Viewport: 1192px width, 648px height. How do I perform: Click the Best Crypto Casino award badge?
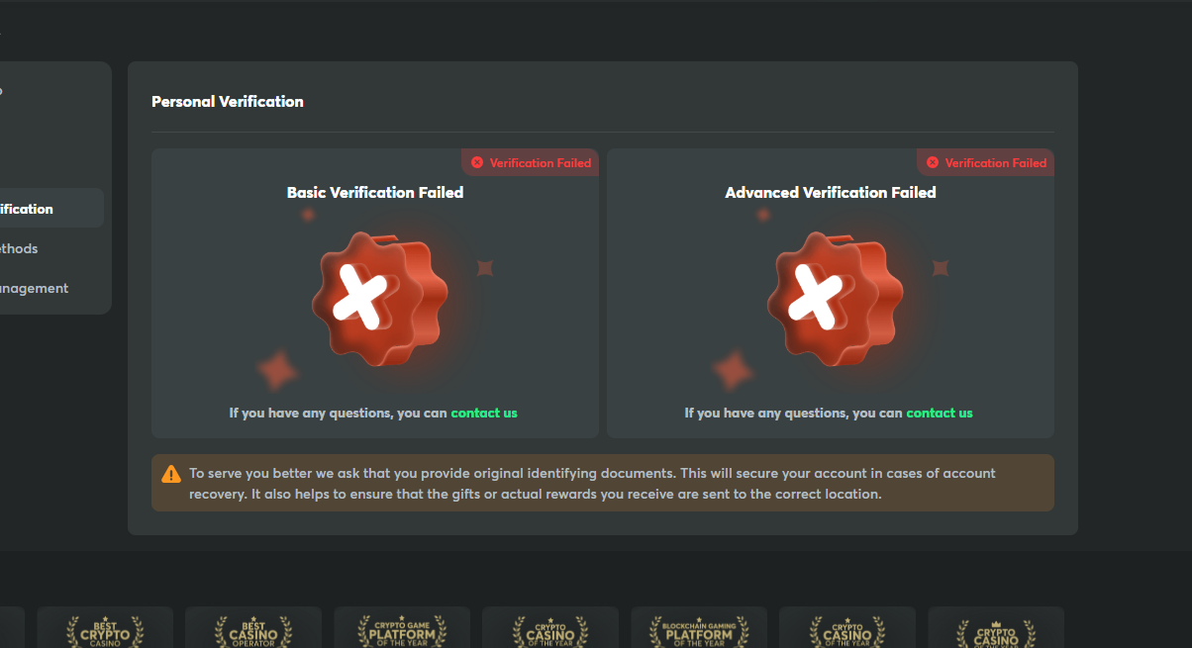(105, 628)
